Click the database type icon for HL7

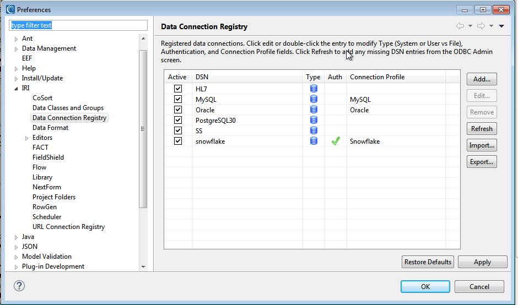314,89
